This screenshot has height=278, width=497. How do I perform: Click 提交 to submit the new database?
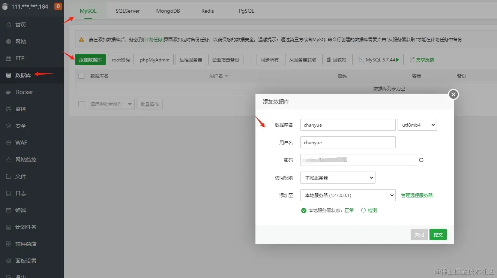(x=438, y=234)
